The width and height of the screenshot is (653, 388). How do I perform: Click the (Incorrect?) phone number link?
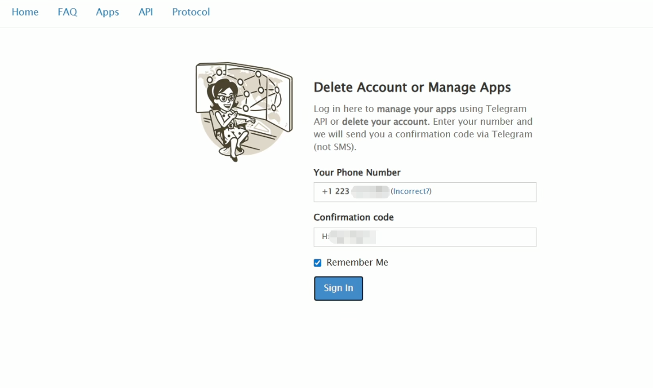click(x=411, y=191)
